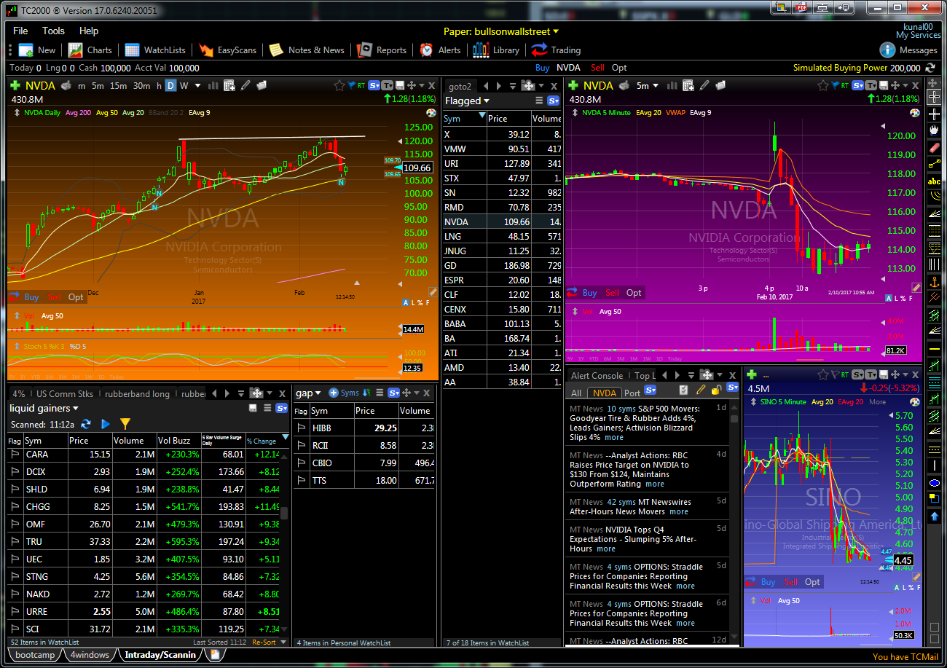
Task: Open WatchLists from the toolbar
Action: (x=155, y=50)
